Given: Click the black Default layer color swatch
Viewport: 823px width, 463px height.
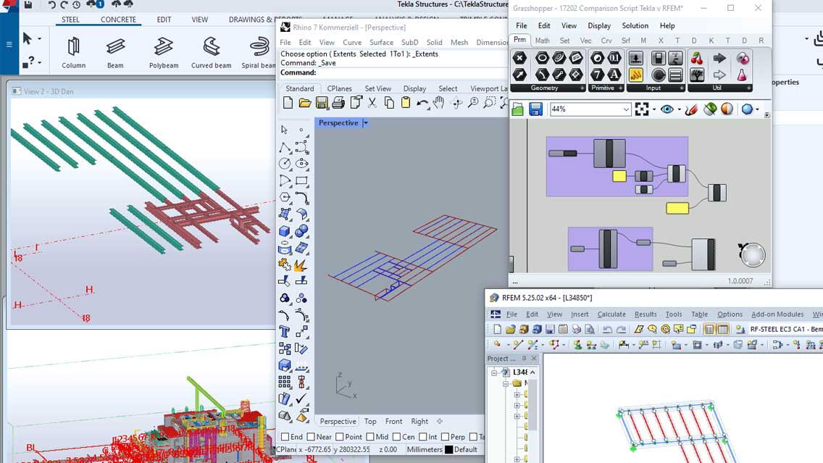Looking at the screenshot, I should [x=448, y=450].
